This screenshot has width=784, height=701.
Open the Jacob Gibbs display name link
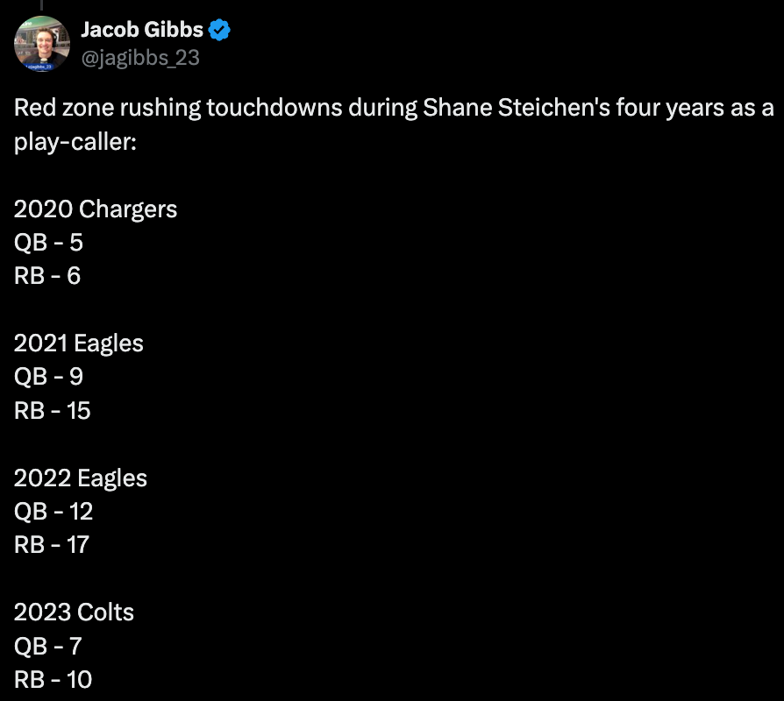point(142,30)
